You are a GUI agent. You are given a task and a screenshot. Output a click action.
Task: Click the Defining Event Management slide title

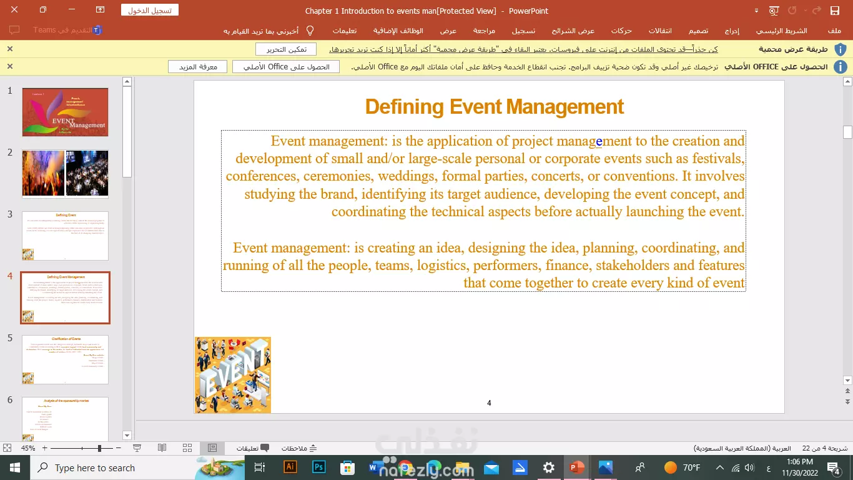pos(494,107)
